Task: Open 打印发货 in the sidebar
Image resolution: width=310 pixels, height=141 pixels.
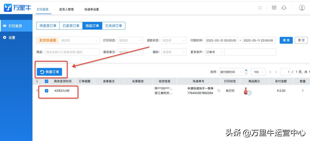Action: click(16, 26)
